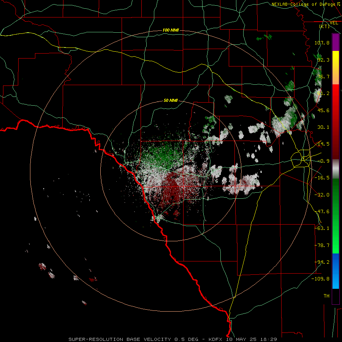Click the -47.6 velocity legend value
Screen dimensions: 342x342
(322, 212)
